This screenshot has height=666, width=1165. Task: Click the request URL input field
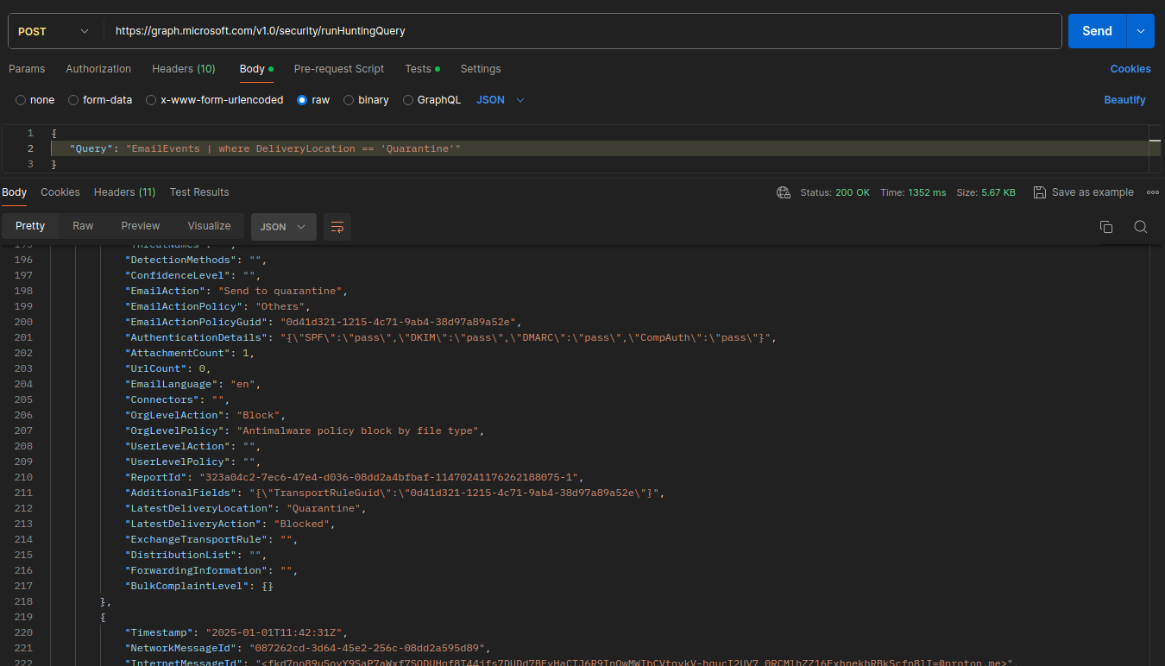click(582, 31)
